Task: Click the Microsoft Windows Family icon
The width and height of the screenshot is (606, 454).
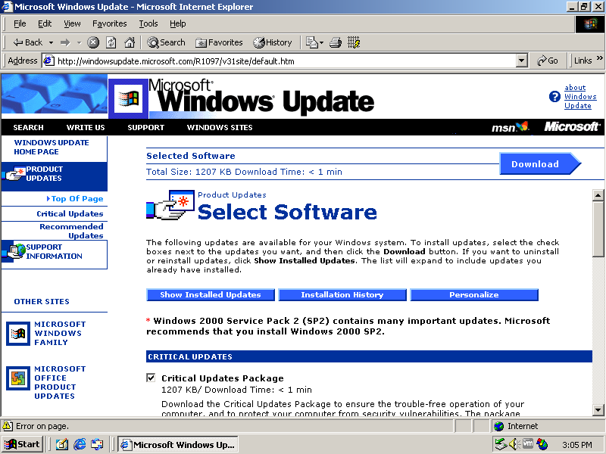Action: (18, 334)
